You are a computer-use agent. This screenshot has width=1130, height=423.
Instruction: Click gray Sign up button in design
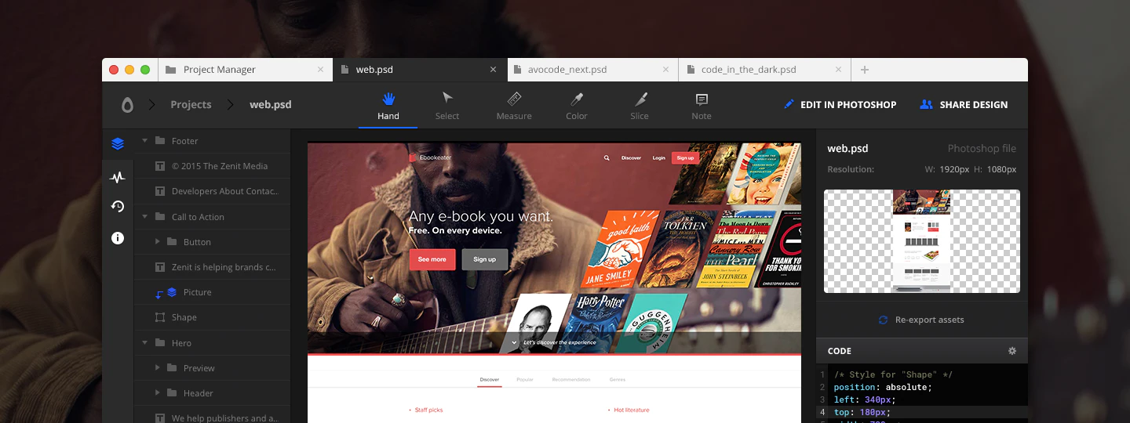point(485,259)
